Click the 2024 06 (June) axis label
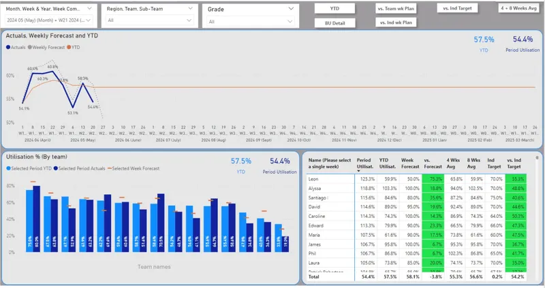Screen dimensions: 545x288 [x=128, y=140]
